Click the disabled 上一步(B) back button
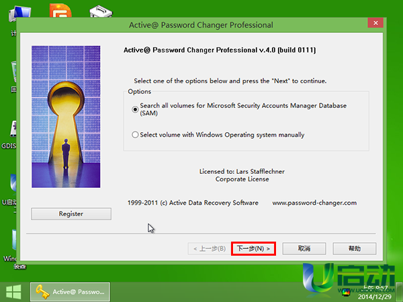403x302 pixels. pos(210,248)
